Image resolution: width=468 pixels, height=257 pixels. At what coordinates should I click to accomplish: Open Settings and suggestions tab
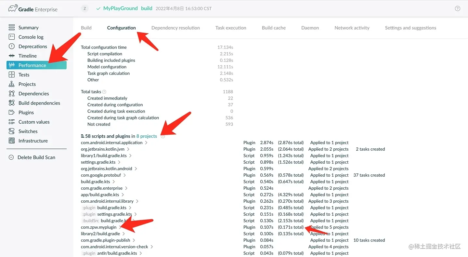click(x=410, y=28)
